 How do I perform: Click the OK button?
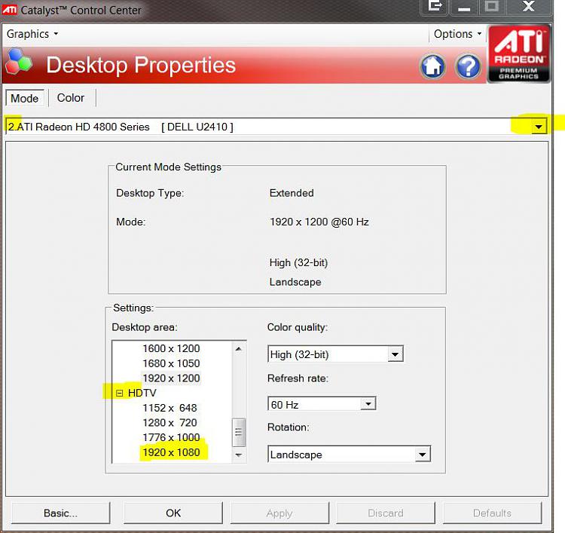click(173, 513)
